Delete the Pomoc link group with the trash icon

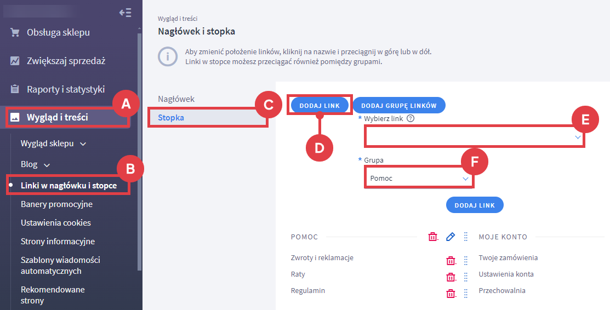point(433,237)
